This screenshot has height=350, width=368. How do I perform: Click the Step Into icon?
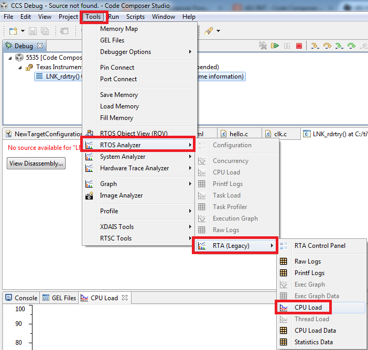(315, 46)
